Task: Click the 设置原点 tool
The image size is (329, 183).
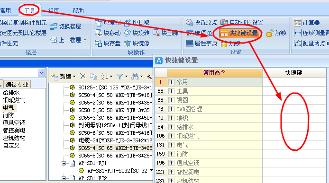Action: 201,22
